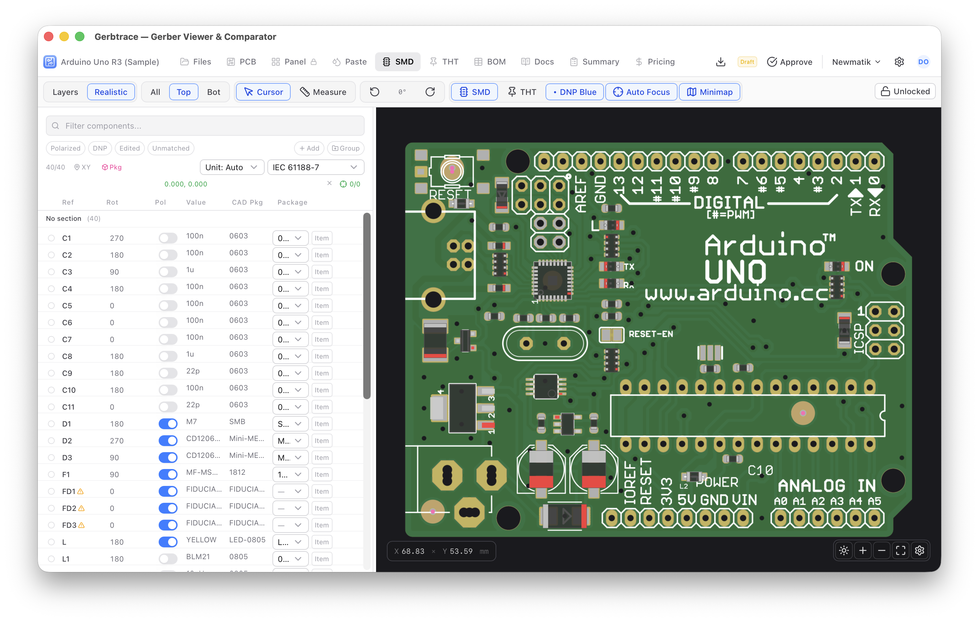The width and height of the screenshot is (979, 622).
Task: Click Arduino project logo icon
Action: coord(50,62)
